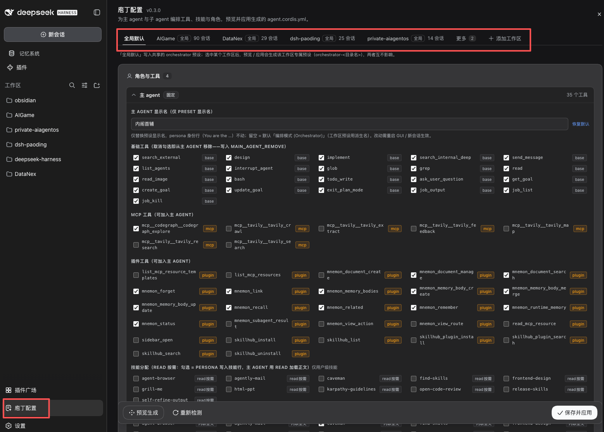Click the 预览生成 button
The width and height of the screenshot is (604, 432).
pos(144,413)
